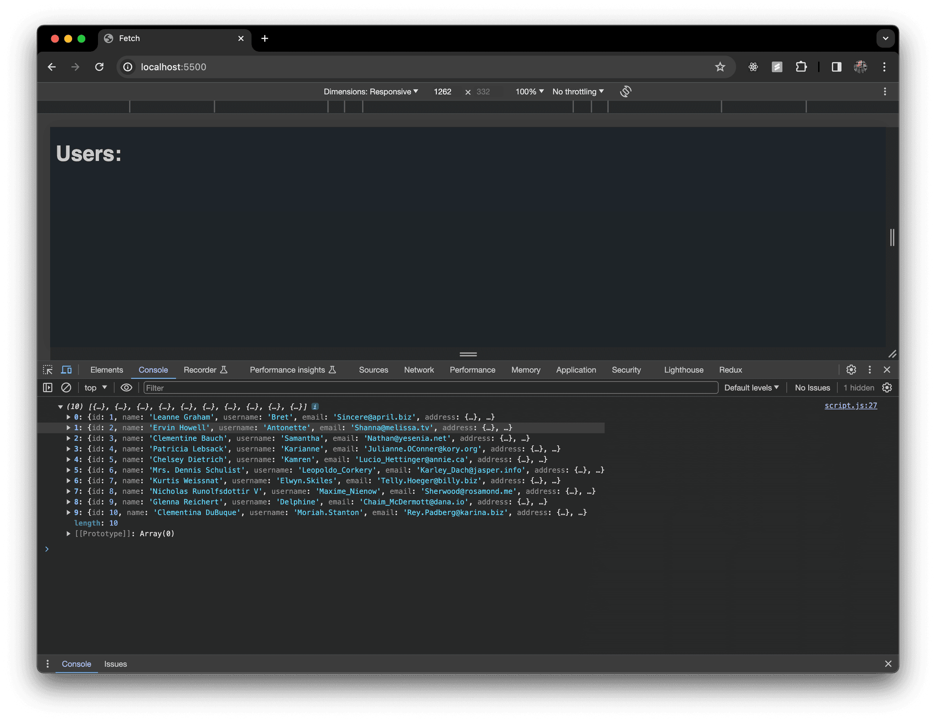Open the Dimensions Responsive dropdown
This screenshot has height=722, width=936.
coord(370,92)
